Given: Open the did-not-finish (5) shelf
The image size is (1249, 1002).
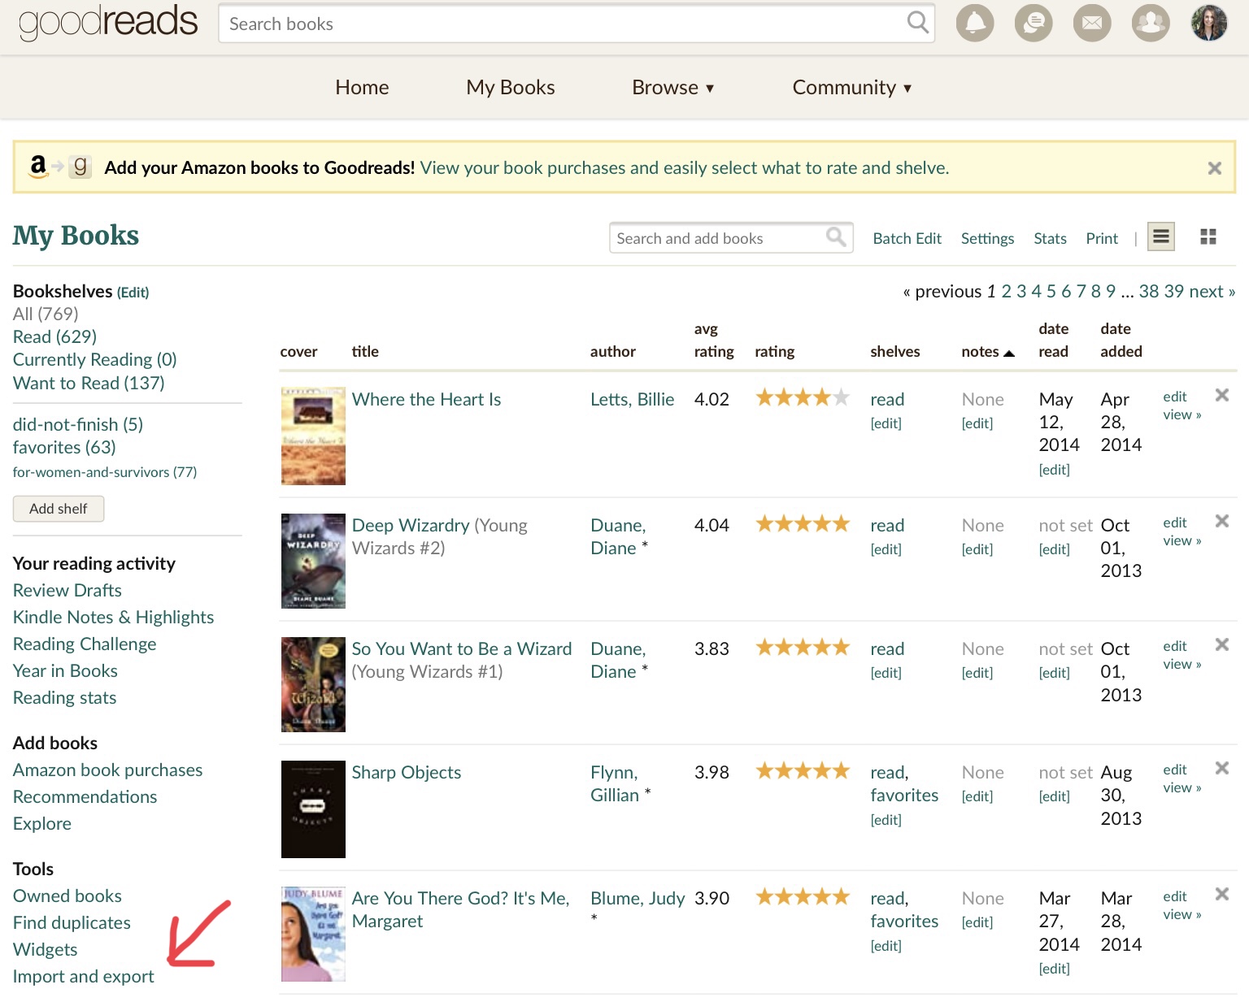Looking at the screenshot, I should [78, 424].
